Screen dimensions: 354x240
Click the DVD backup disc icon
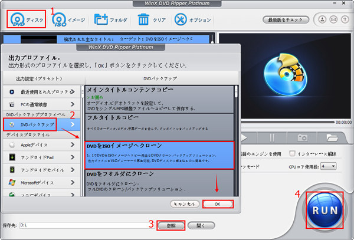[12, 124]
